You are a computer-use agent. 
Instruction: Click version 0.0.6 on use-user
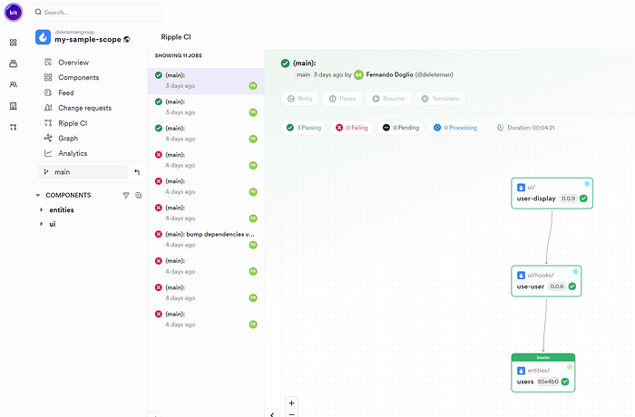point(557,286)
